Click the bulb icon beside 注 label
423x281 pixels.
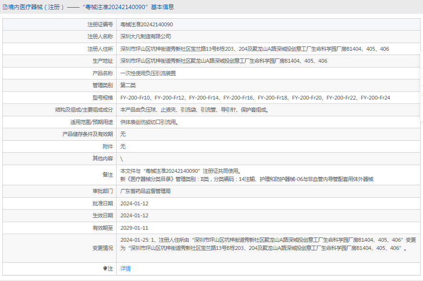point(105,269)
